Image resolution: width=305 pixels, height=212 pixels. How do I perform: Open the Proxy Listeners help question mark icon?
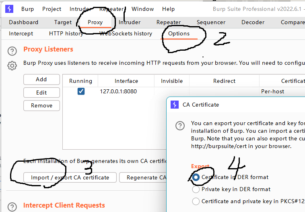coord(12,51)
